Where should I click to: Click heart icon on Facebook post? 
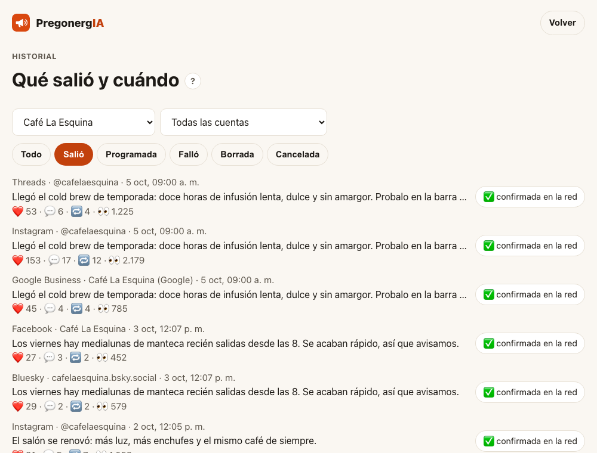(17, 358)
